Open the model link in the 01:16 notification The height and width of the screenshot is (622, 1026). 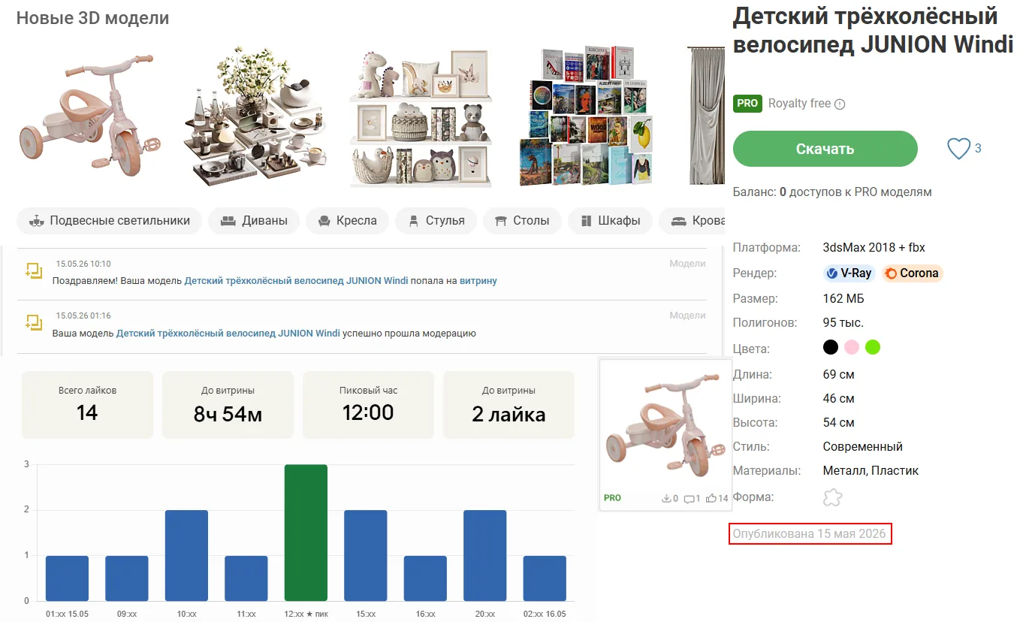[228, 333]
